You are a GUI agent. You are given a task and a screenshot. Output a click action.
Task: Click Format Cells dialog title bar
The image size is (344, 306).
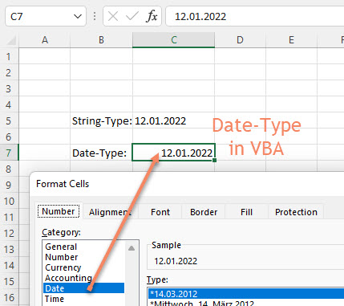pos(187,184)
